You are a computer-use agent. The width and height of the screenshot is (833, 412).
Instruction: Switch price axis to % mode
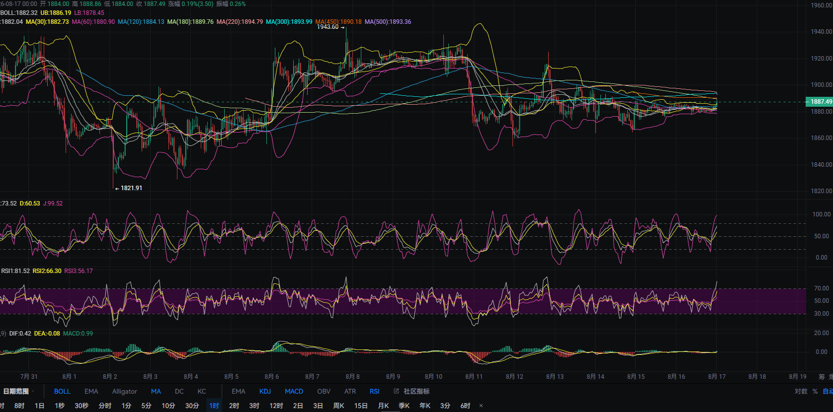[x=815, y=391]
